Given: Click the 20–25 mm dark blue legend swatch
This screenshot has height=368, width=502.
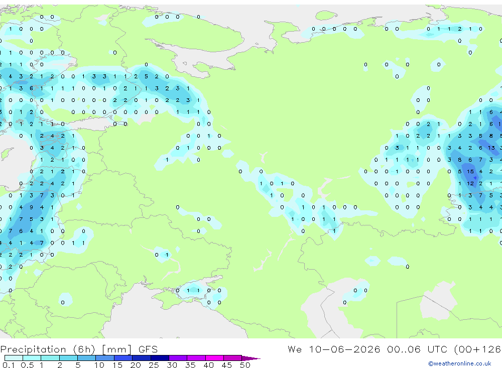Looking at the screenshot, I should pyautogui.click(x=142, y=358).
